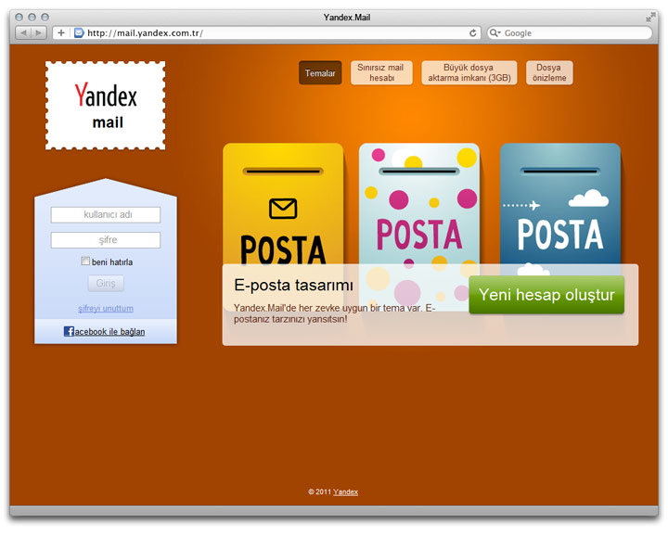
Task: Switch to the Temalar tab
Action: (x=320, y=73)
